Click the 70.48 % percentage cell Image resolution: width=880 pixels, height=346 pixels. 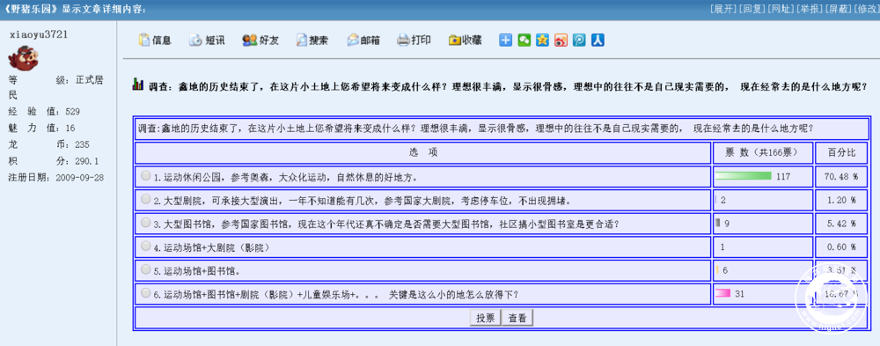coord(840,176)
